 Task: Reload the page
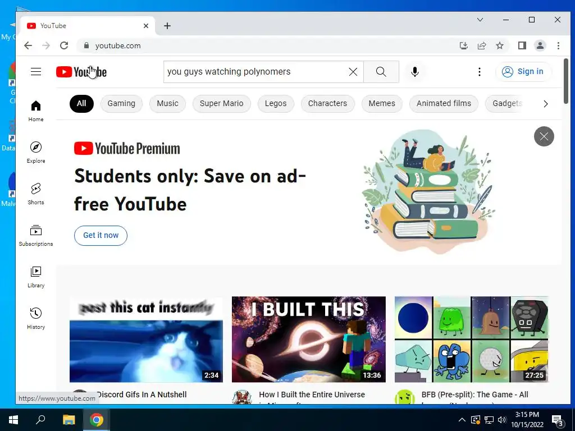(64, 45)
